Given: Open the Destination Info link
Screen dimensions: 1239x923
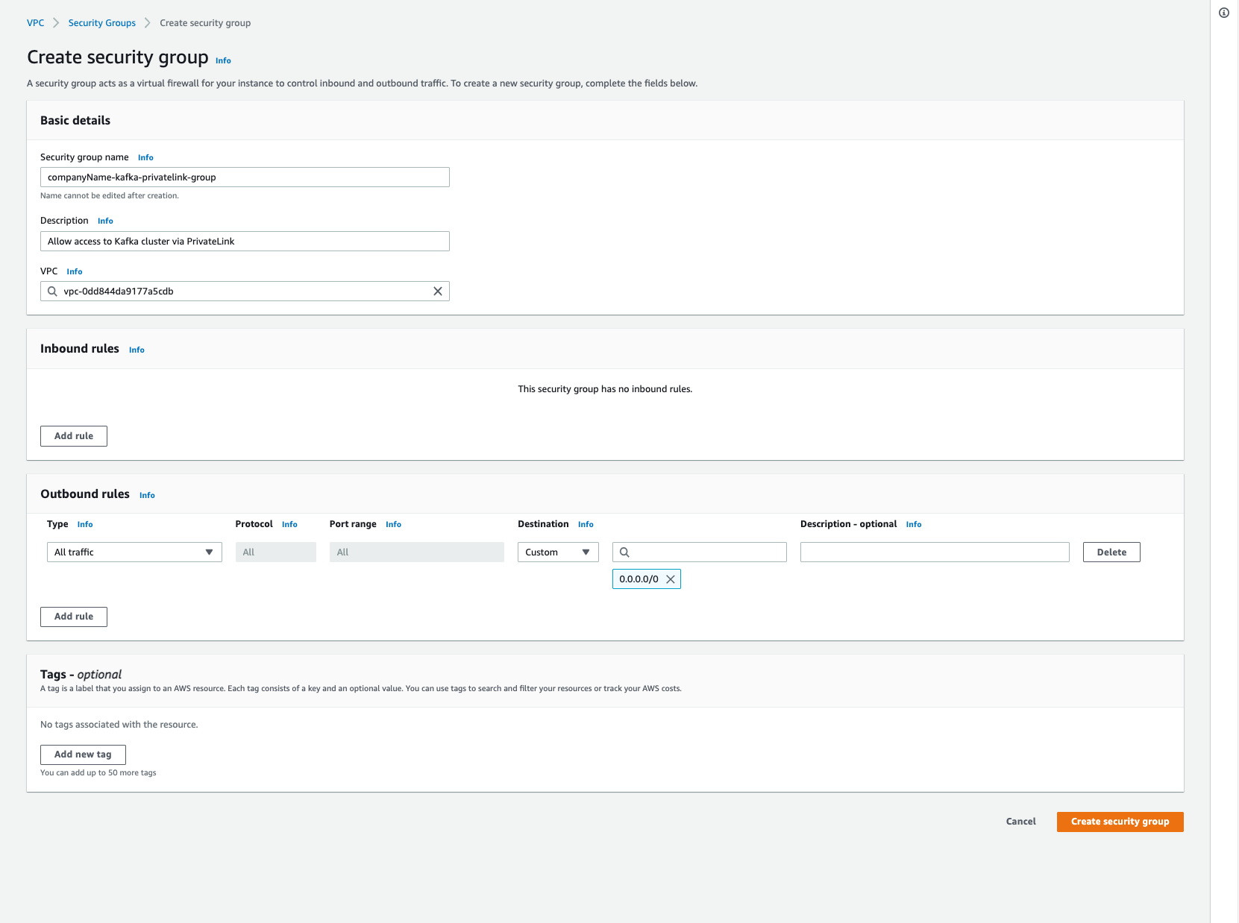Looking at the screenshot, I should 585,524.
